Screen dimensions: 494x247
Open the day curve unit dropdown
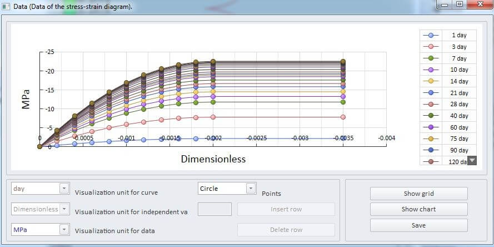(x=64, y=189)
